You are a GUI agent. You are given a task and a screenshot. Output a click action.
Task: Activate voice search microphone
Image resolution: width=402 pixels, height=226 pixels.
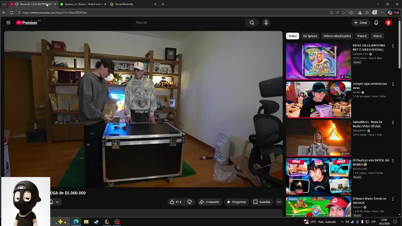point(266,23)
